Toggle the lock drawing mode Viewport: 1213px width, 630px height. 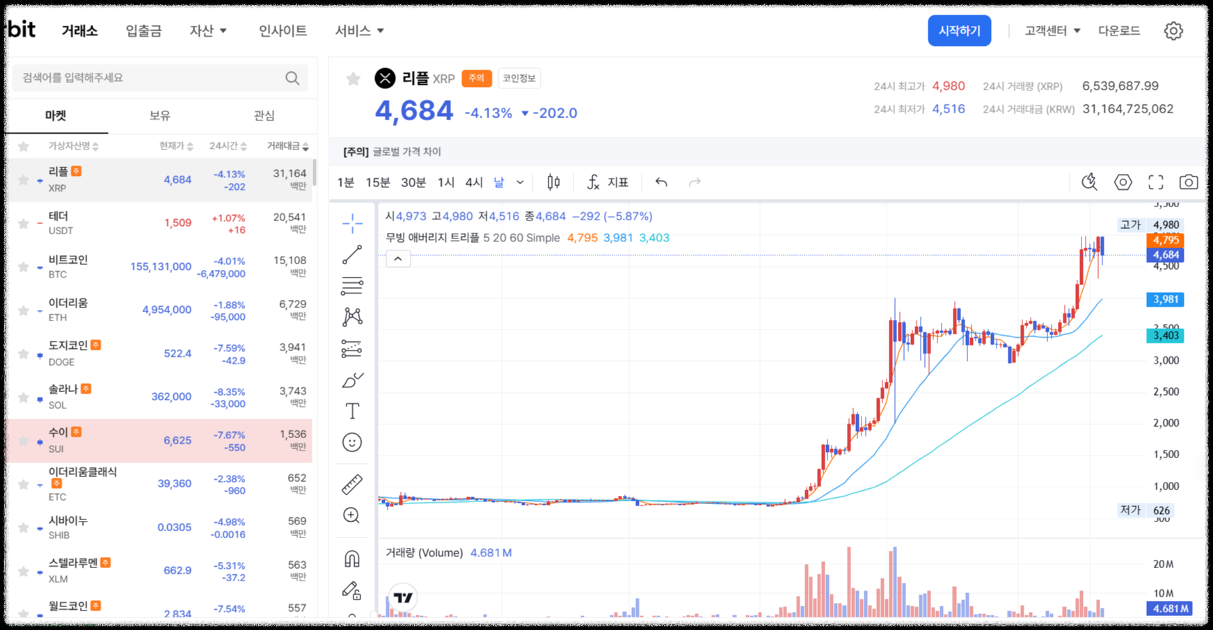point(352,590)
